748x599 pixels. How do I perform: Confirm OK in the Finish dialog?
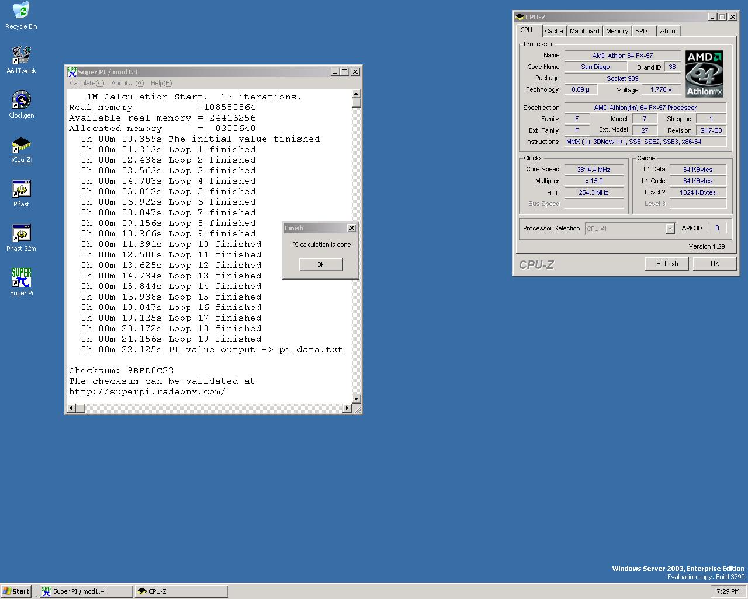[320, 264]
